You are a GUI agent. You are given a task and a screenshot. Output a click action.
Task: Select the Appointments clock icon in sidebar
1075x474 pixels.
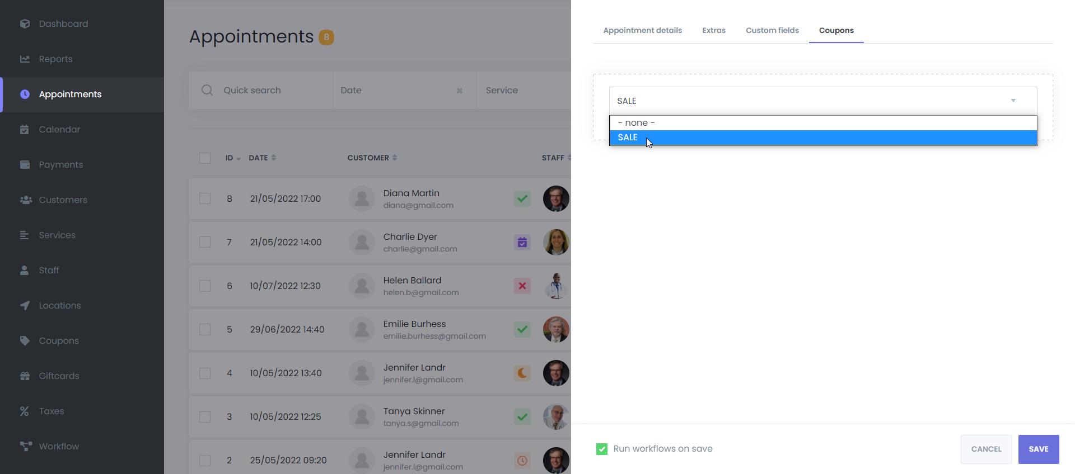point(25,94)
